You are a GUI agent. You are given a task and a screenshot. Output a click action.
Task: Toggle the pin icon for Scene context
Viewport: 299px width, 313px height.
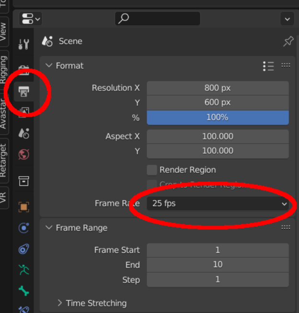pyautogui.click(x=288, y=41)
